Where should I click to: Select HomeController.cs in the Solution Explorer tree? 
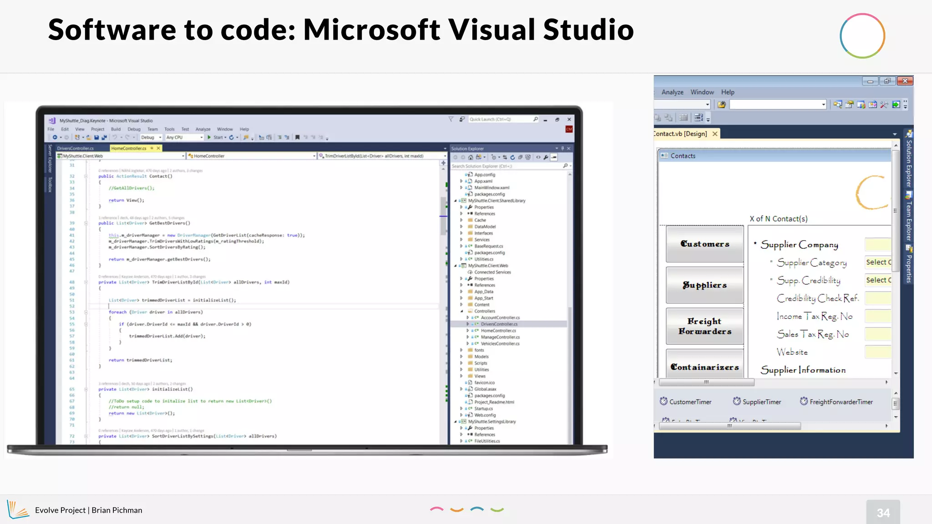[498, 331]
